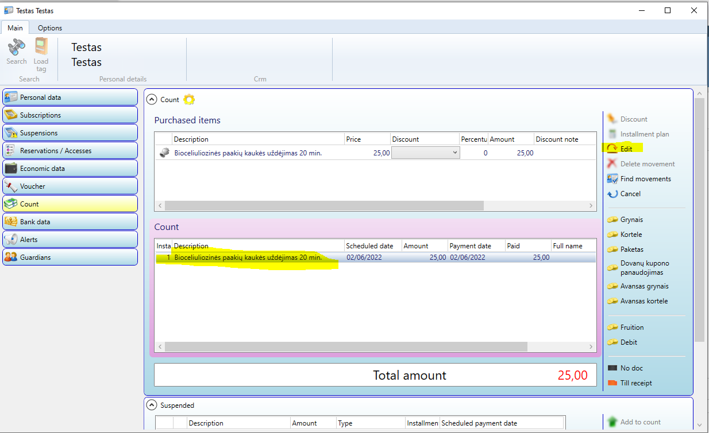This screenshot has height=433, width=709.
Task: Click the main panel vertical scrollbar
Action: pyautogui.click(x=699, y=220)
